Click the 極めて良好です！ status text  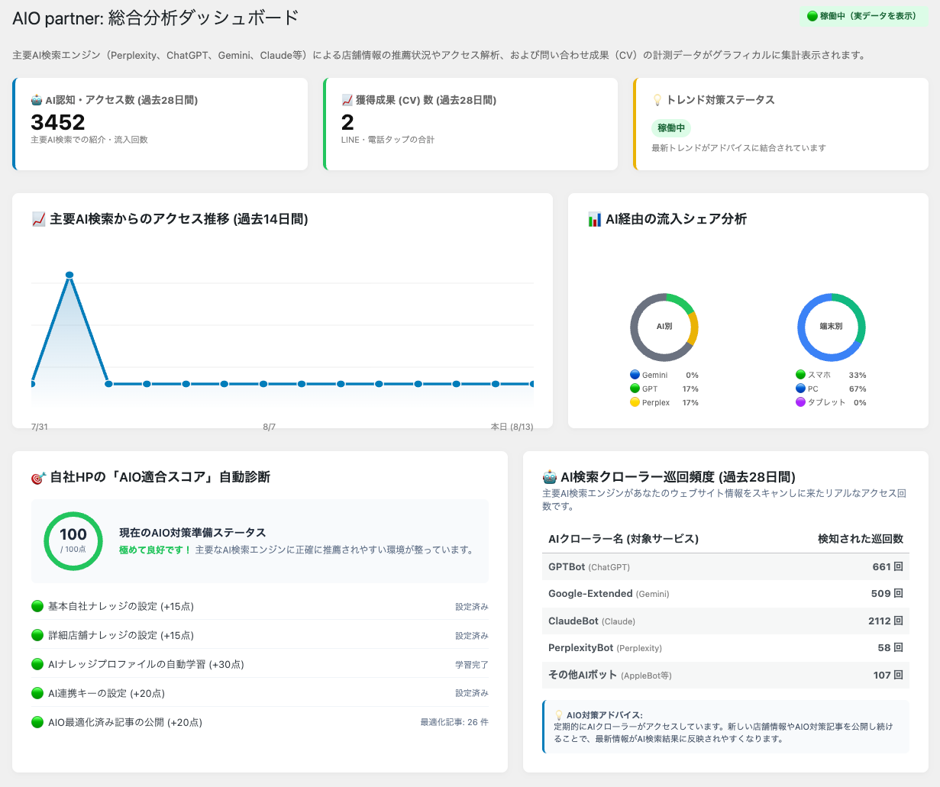[x=155, y=550]
